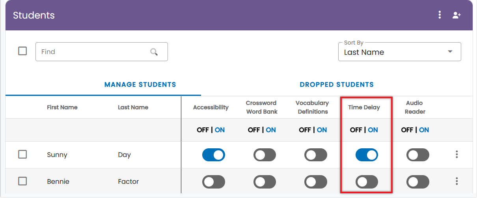Open Sunny Day's row options menu
This screenshot has width=477, height=198.
pos(457,155)
